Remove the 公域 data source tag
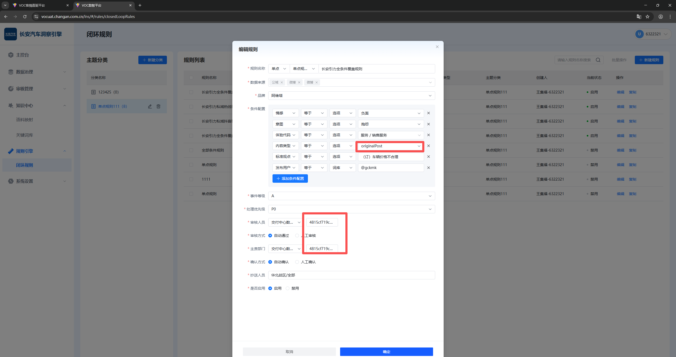The image size is (676, 357). tap(282, 82)
